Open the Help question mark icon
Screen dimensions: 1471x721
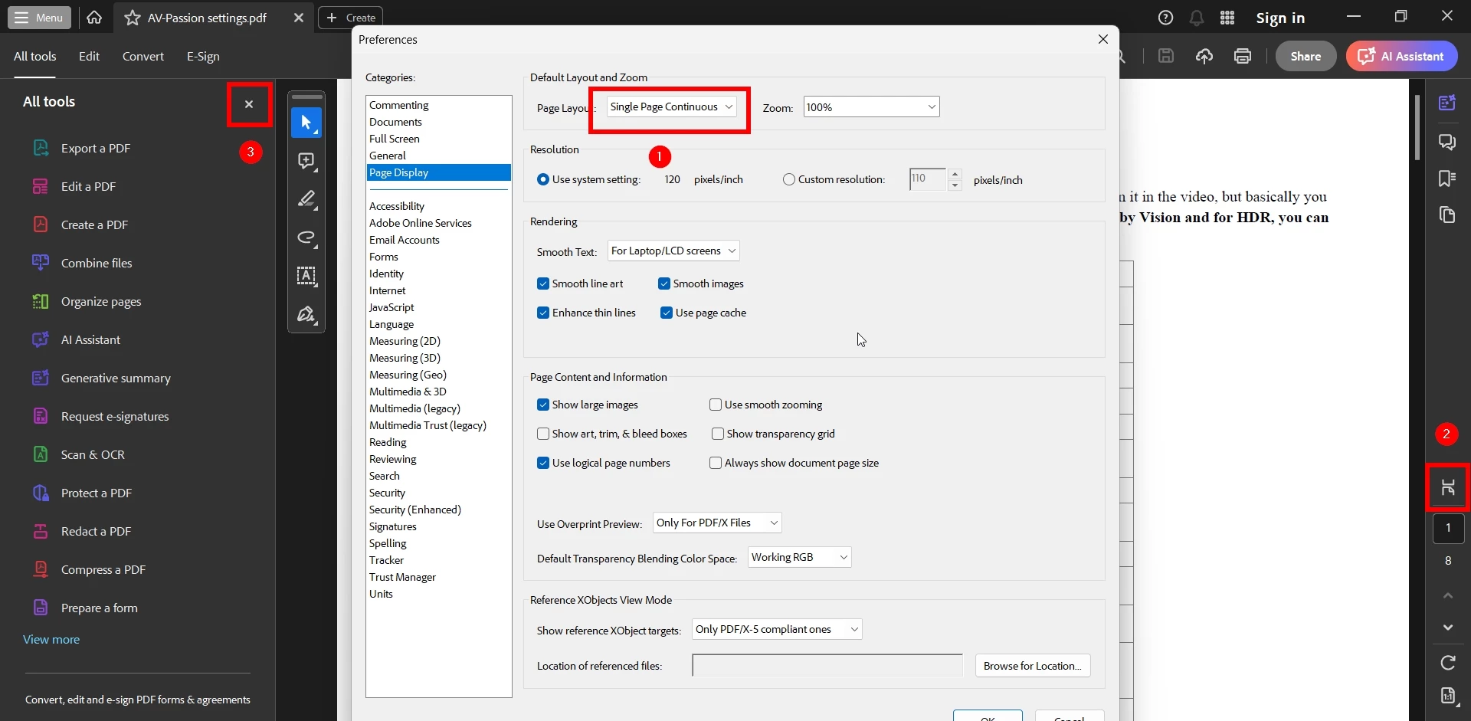click(1165, 18)
